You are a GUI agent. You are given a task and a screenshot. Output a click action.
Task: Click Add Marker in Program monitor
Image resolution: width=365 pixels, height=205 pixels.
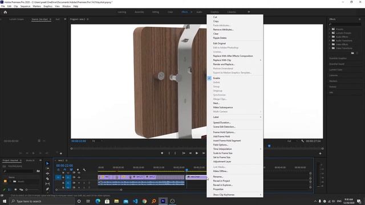162,153
